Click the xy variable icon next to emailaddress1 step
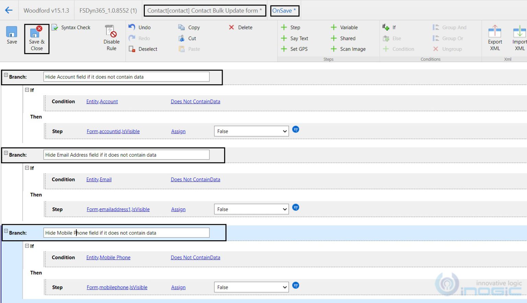Screen dimensions: 527x303 [x=295, y=207]
